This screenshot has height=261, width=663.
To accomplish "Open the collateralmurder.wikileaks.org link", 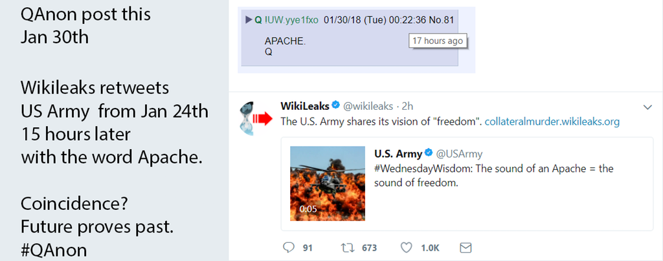I will (x=552, y=121).
